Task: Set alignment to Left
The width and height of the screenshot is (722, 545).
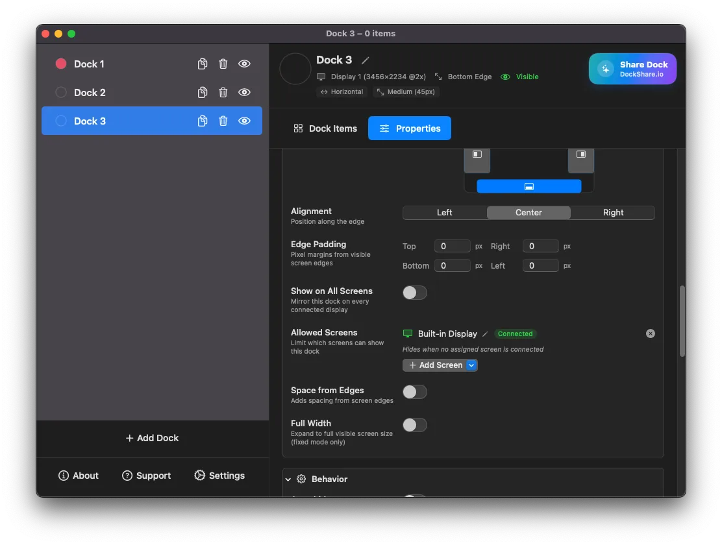Action: tap(444, 213)
